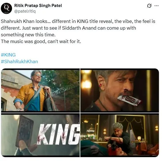
Task: Click the display name Ritik Pratap Singh Patel
Action: 38,6
